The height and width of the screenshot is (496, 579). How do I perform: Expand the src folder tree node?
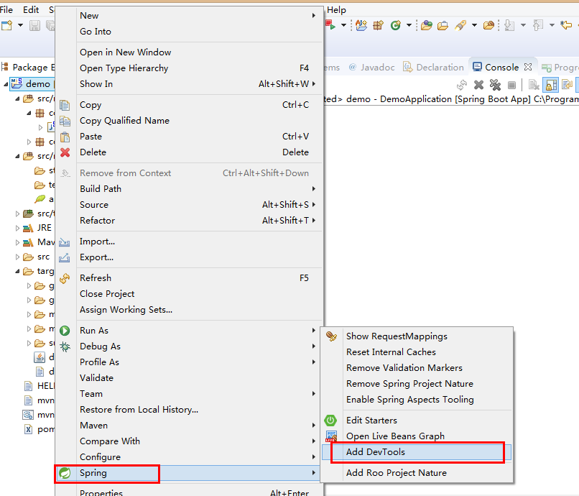[x=17, y=257]
